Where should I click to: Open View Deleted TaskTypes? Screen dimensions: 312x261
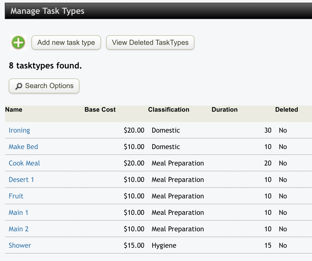(150, 42)
